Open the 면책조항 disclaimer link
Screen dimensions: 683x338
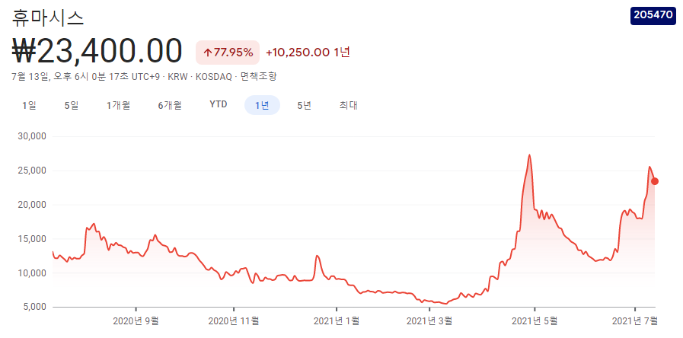click(x=258, y=77)
